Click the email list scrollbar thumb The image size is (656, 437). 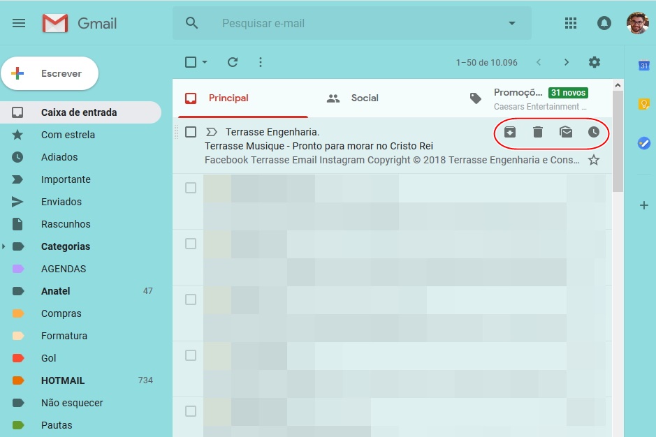tap(618, 141)
